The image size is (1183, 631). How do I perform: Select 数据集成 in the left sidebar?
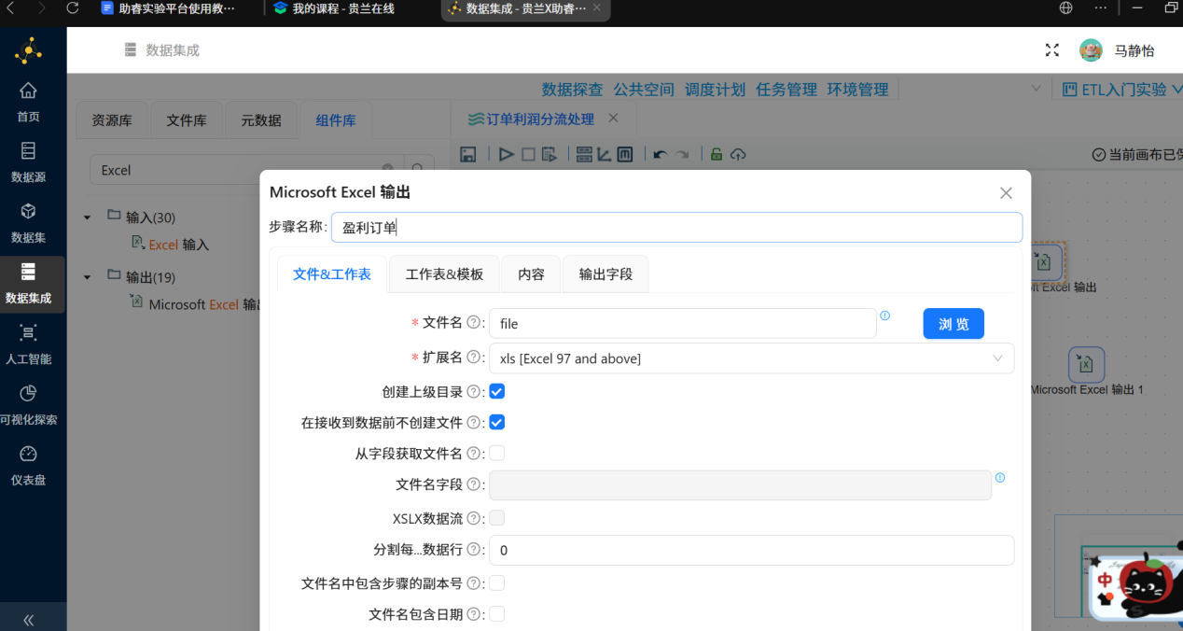tap(28, 283)
